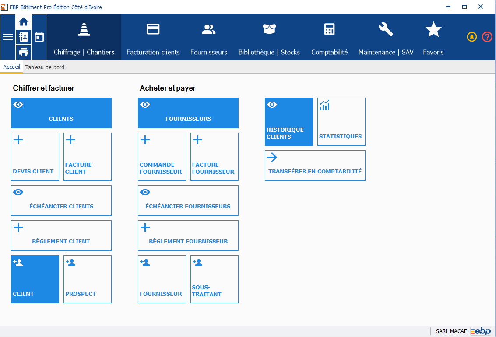Click the ebp logo in status bar
Screen dimensions: 496x337
tap(481, 331)
